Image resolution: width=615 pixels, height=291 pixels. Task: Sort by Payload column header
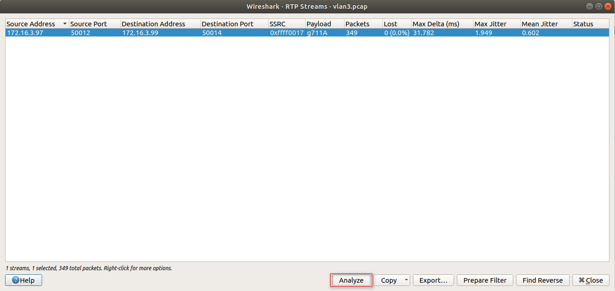(x=325, y=24)
